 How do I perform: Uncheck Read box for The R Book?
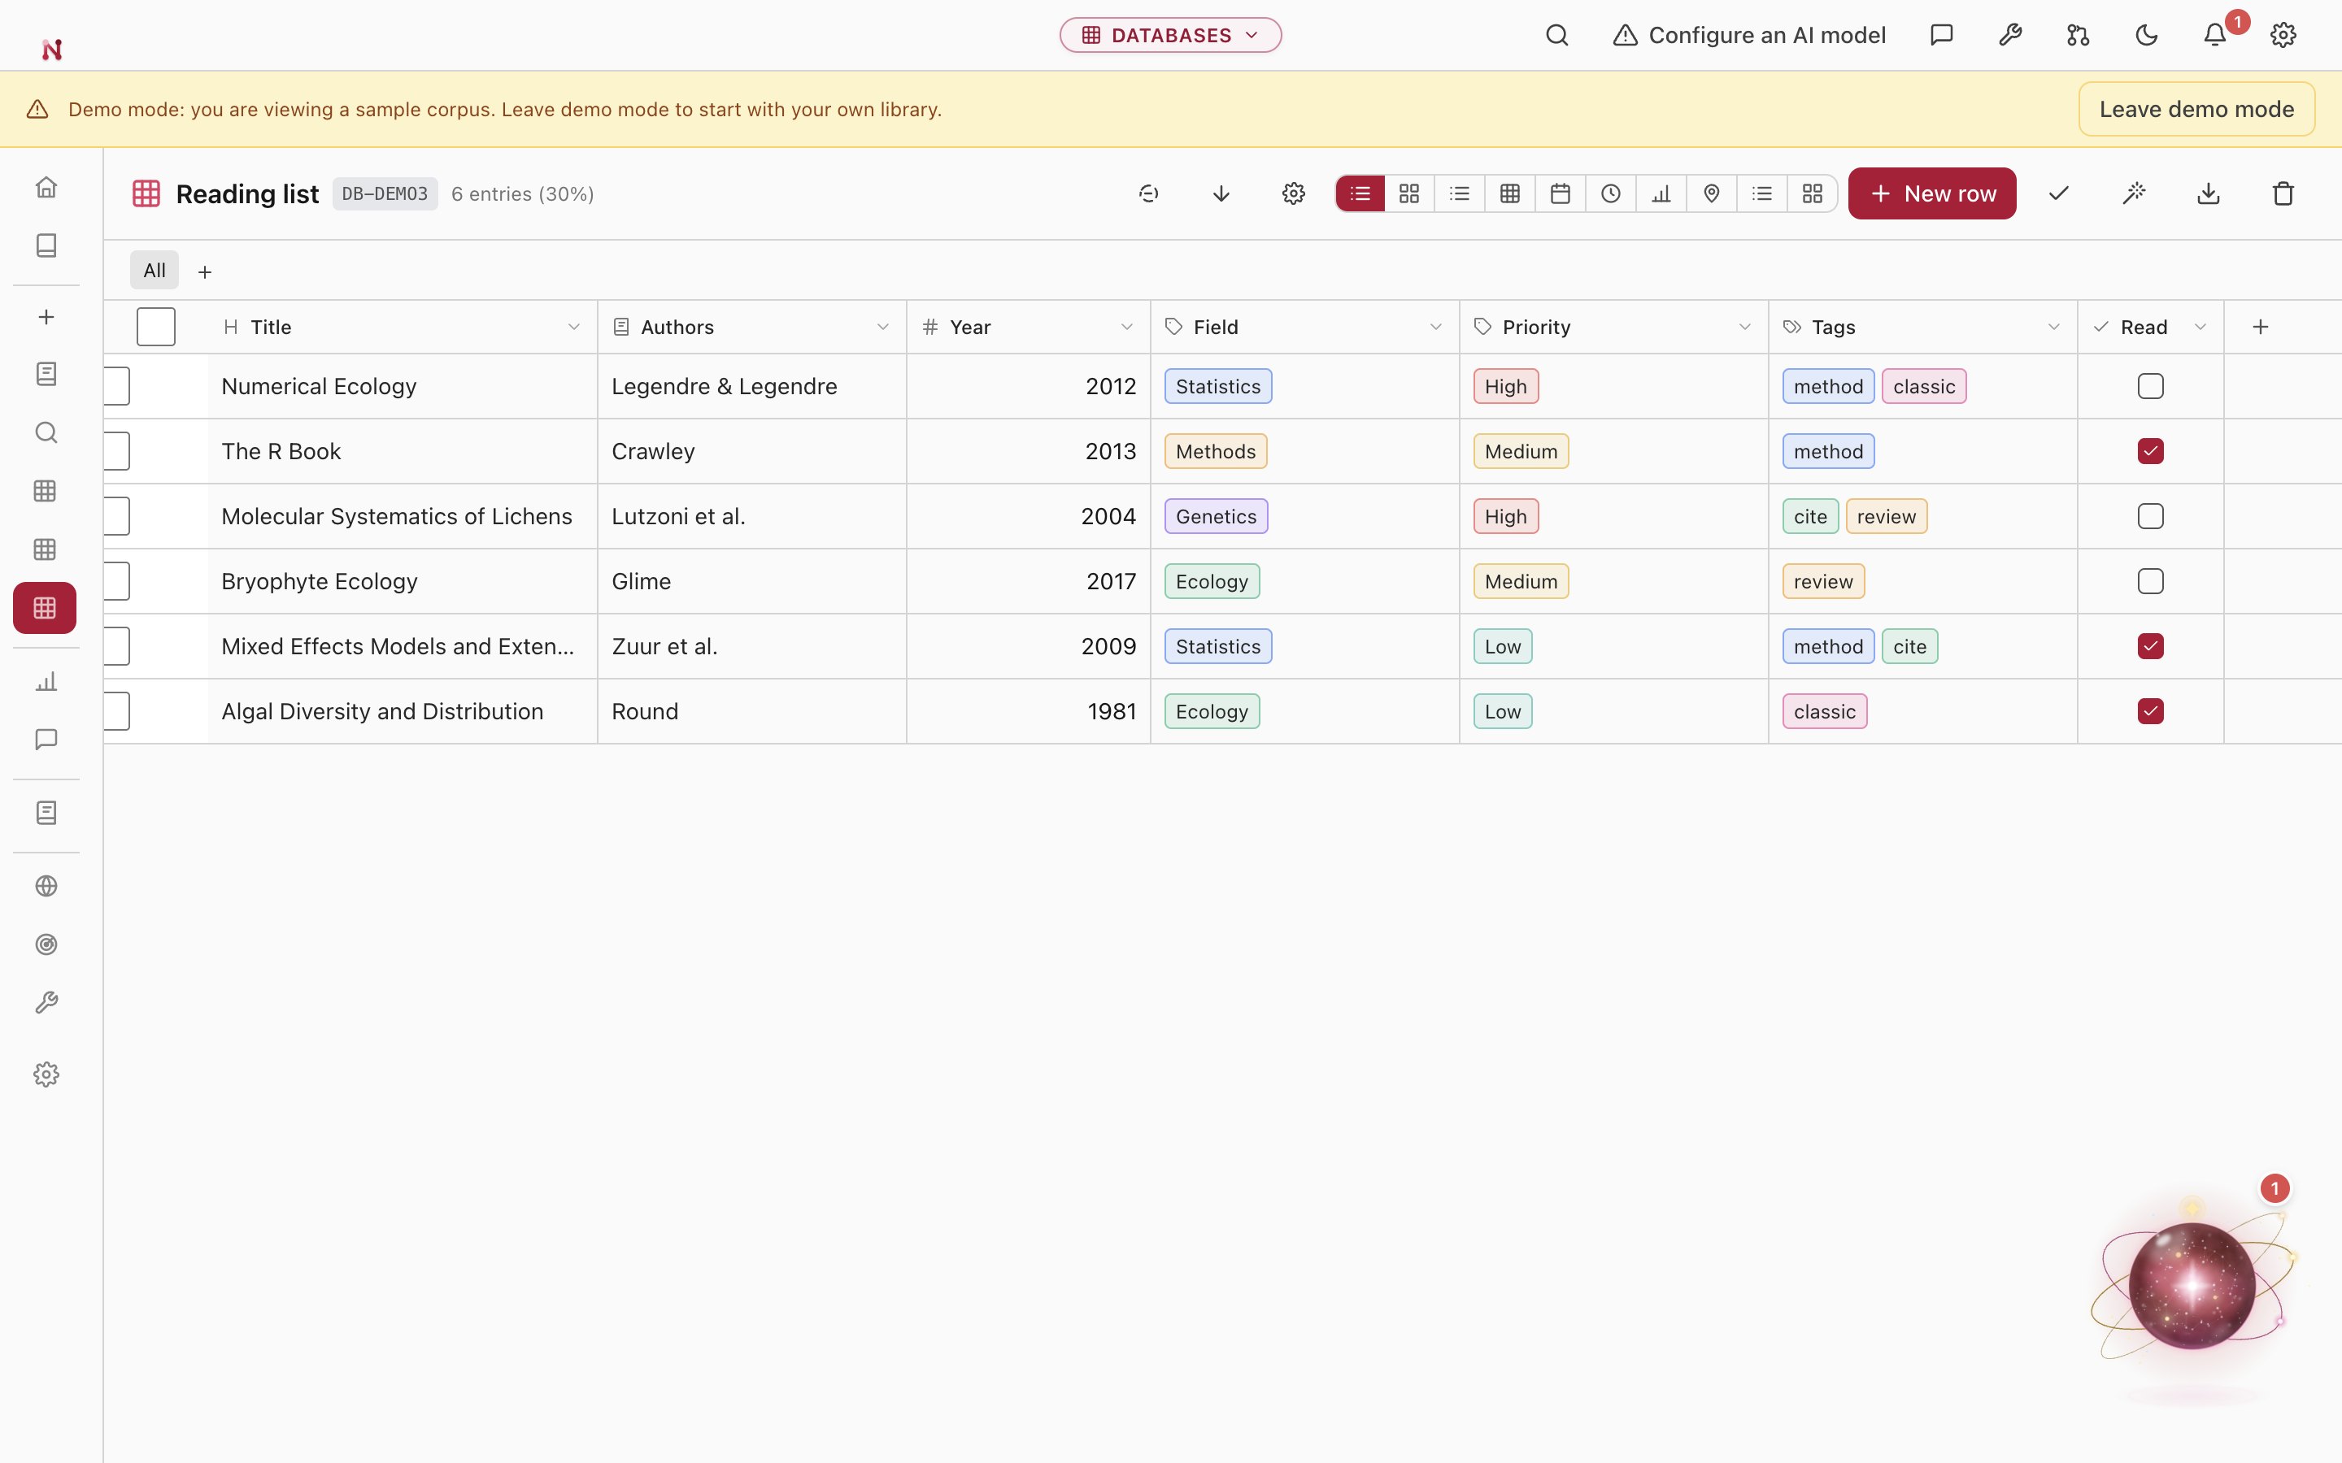pos(2150,451)
